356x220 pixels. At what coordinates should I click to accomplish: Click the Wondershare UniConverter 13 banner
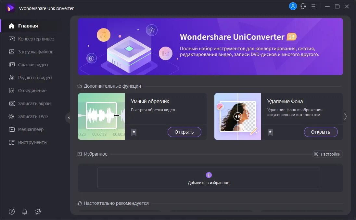210,47
